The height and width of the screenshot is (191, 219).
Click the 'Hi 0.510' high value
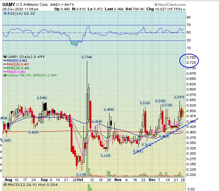[x=79, y=9]
